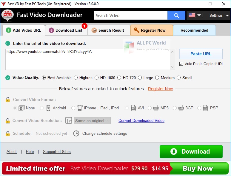This screenshot has height=176, width=231.
Task: Click the None format film icon
Action: click(x=21, y=108)
